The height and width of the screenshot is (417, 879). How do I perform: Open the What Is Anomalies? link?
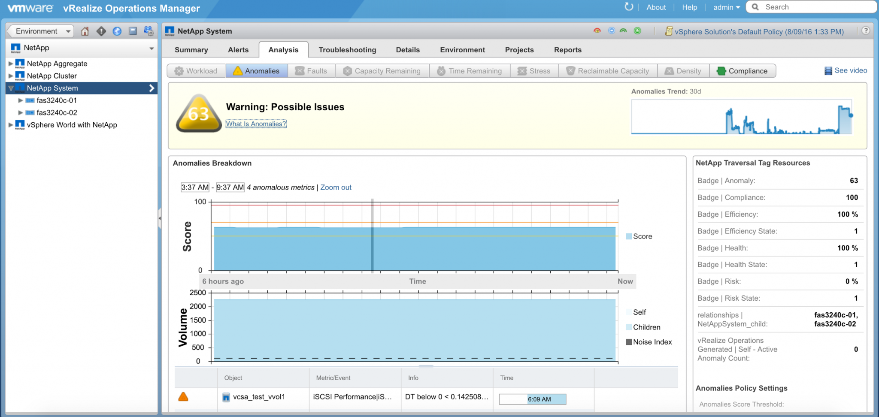(256, 124)
